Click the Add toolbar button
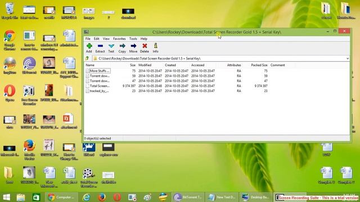 click(x=89, y=48)
